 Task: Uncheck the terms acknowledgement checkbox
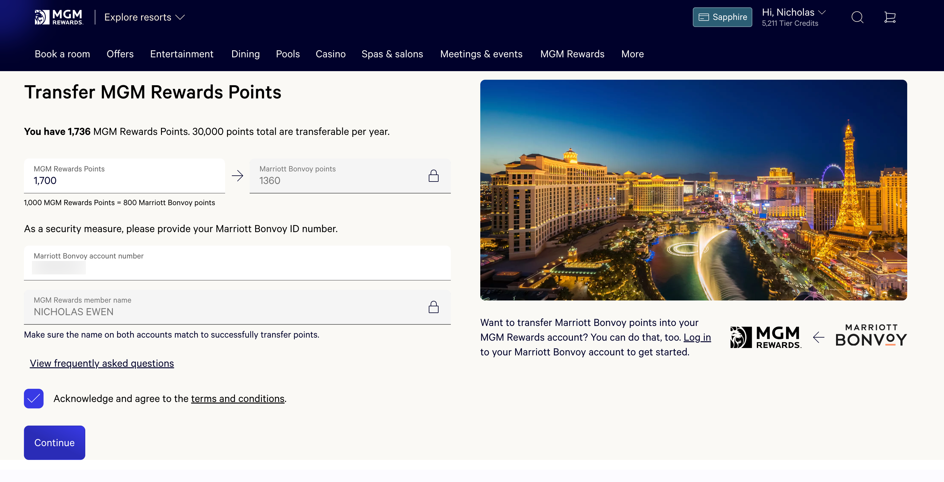(x=34, y=399)
